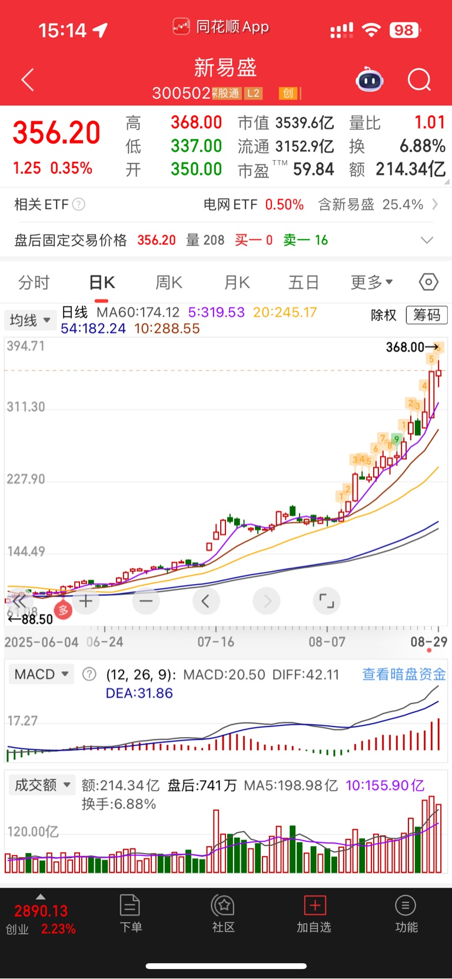Open the 相关ETF help question mark
The width and height of the screenshot is (452, 979).
click(79, 204)
